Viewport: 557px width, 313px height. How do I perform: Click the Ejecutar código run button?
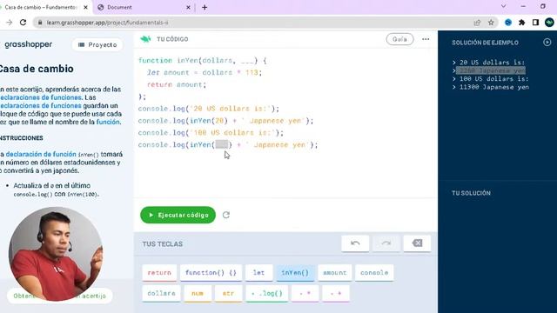pyautogui.click(x=178, y=215)
